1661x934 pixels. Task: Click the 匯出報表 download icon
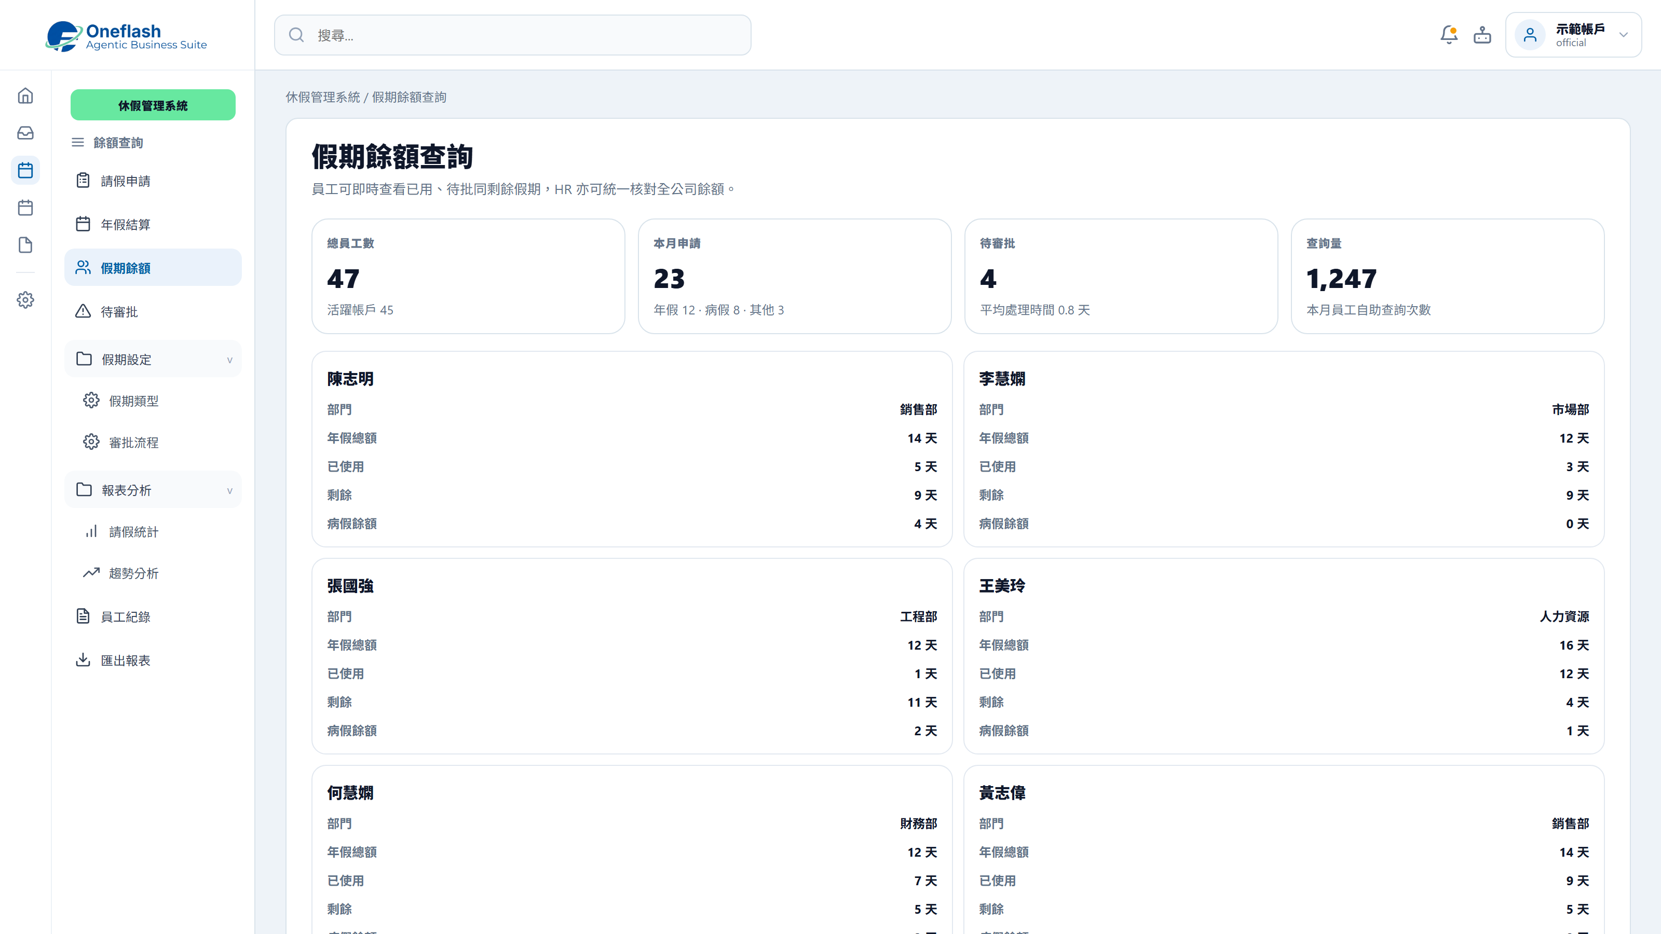tap(83, 660)
